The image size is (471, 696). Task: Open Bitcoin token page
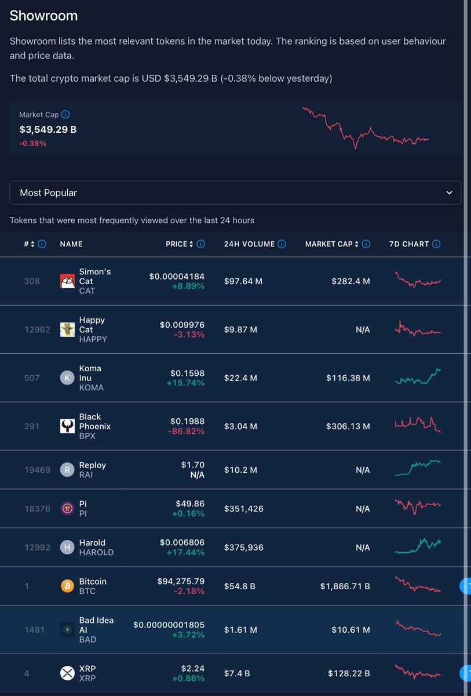(93, 582)
